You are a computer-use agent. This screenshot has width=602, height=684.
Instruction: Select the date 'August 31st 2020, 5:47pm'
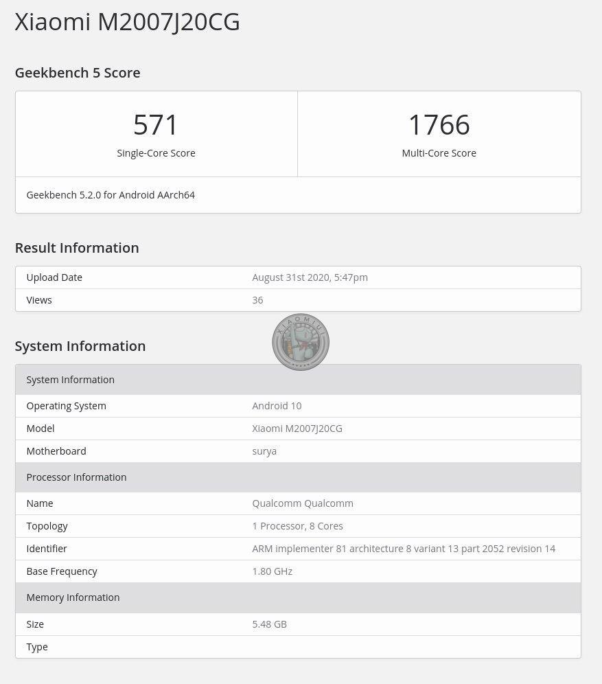(310, 277)
